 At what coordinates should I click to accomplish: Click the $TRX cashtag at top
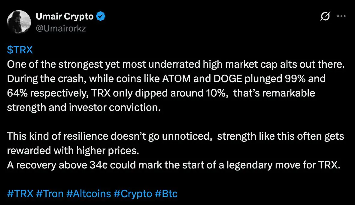coord(20,50)
